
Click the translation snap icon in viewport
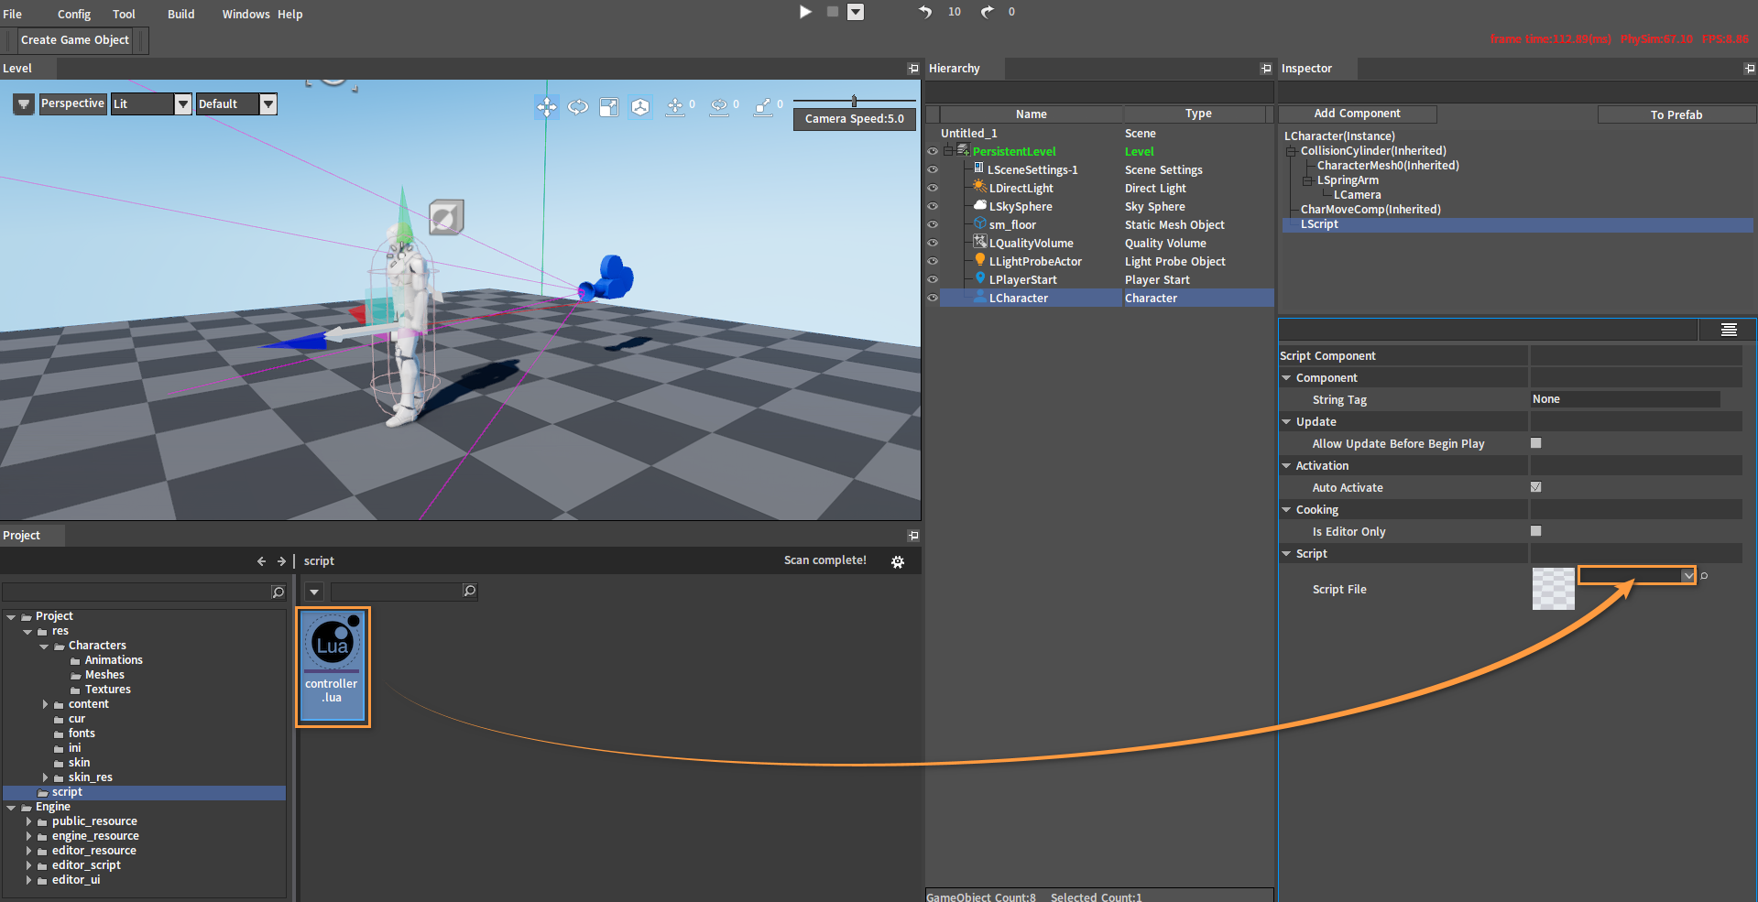(x=675, y=107)
